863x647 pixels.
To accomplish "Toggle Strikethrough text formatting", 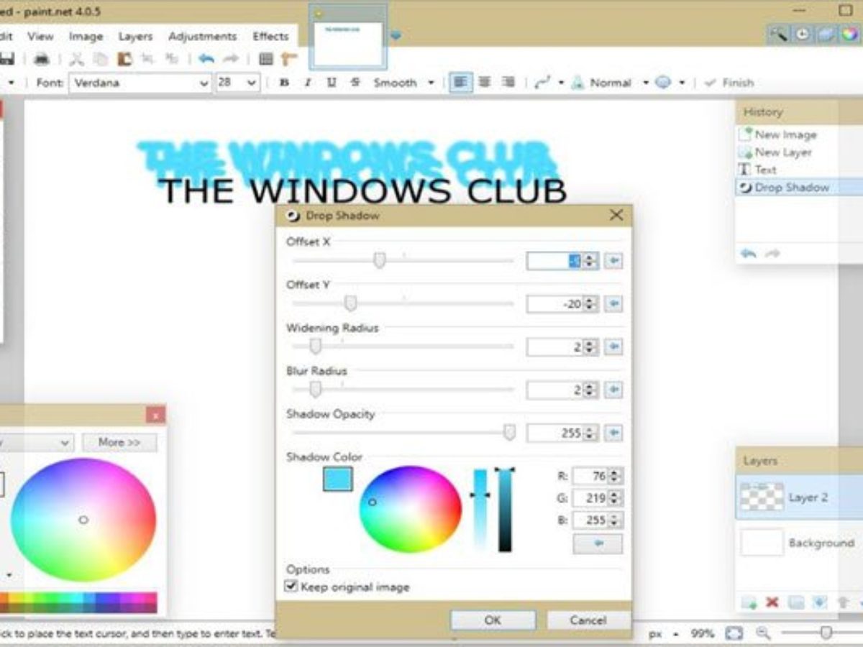I will [355, 83].
